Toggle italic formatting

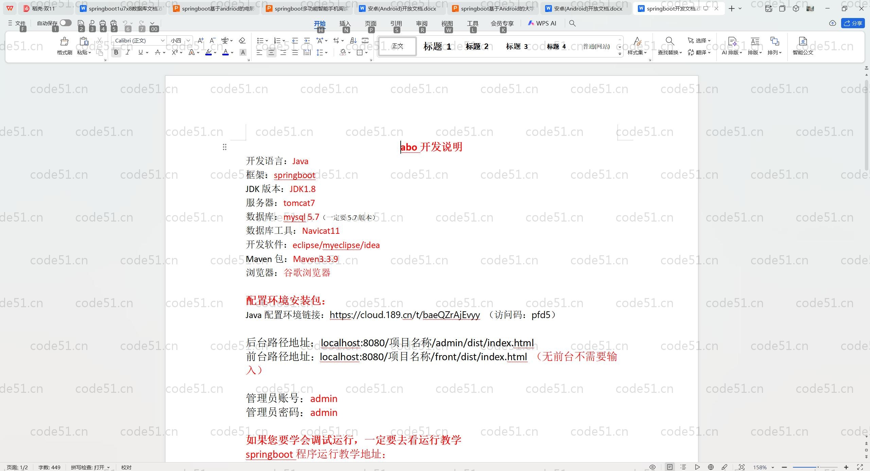128,52
